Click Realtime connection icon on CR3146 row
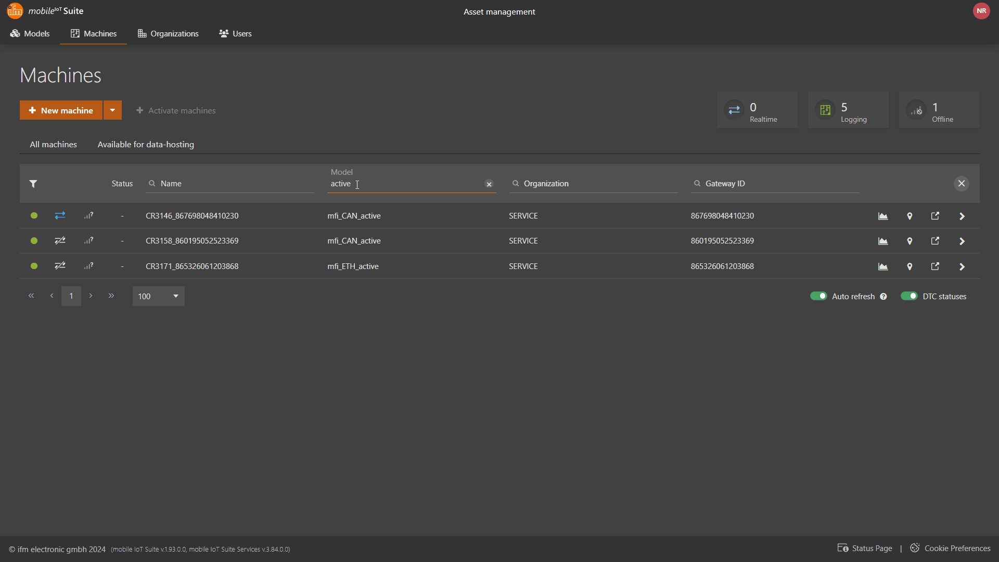 pyautogui.click(x=60, y=215)
